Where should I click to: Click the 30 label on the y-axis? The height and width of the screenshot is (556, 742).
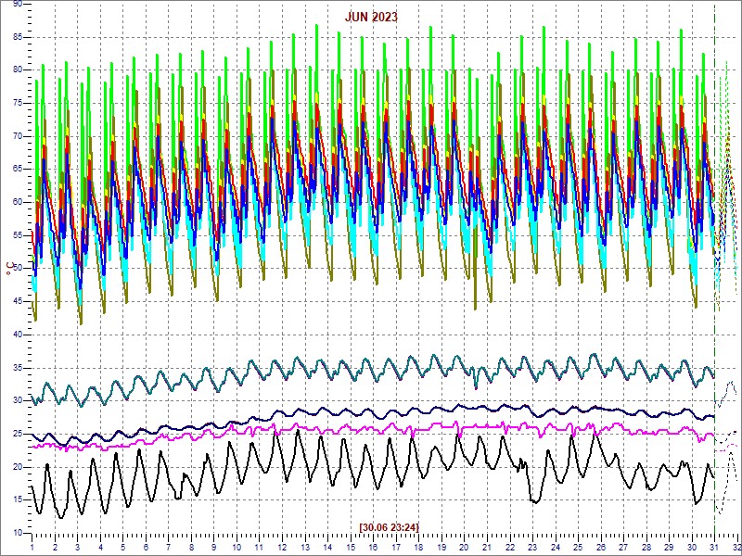[18, 400]
